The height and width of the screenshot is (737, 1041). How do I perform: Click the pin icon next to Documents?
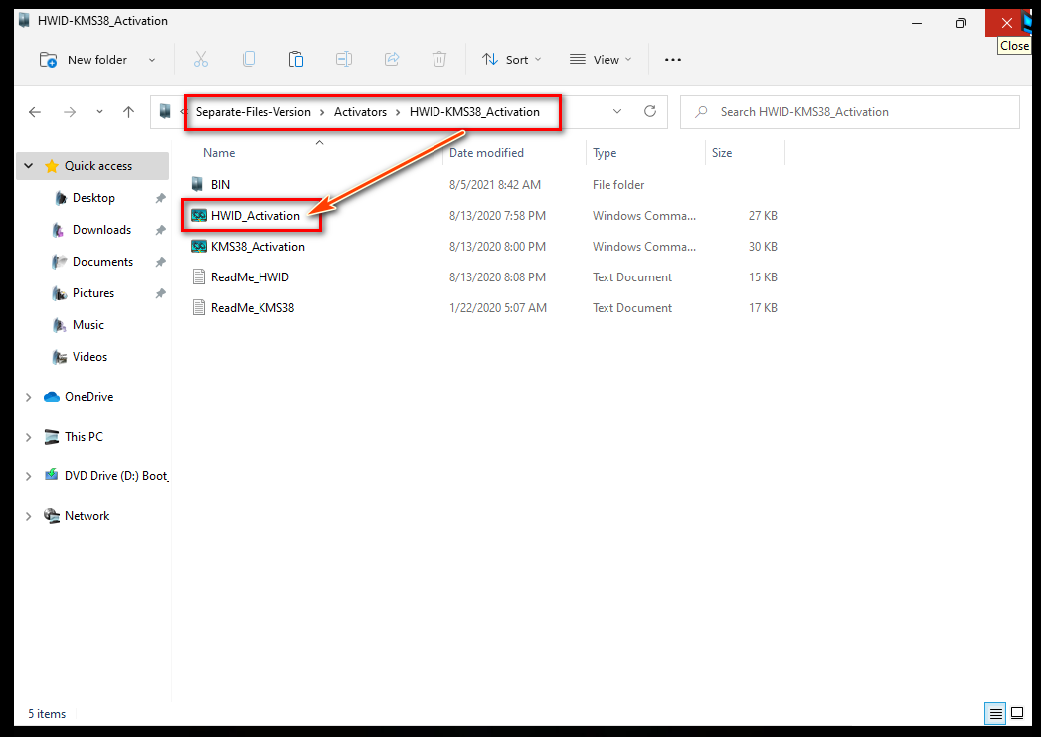point(160,262)
